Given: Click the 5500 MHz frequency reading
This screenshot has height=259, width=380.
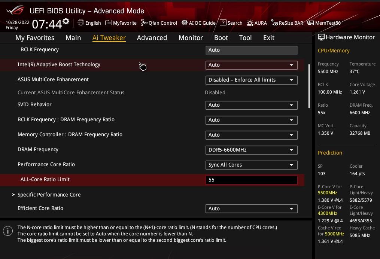Looking at the screenshot, I should click(328, 71).
